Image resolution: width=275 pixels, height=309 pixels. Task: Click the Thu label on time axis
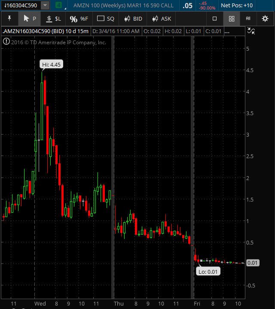click(x=119, y=303)
